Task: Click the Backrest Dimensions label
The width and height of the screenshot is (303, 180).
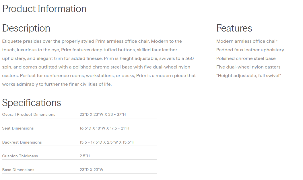Action: pos(22,142)
